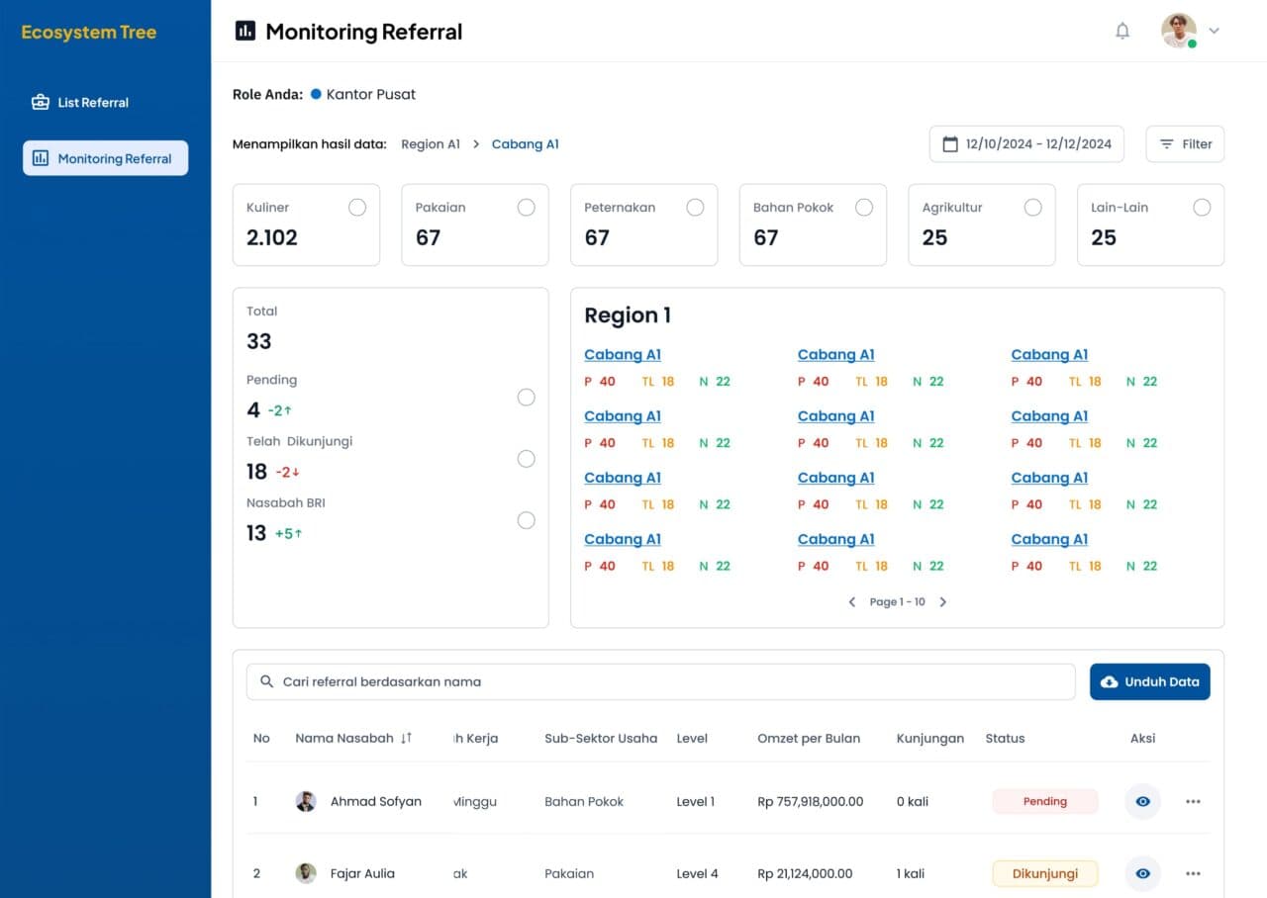This screenshot has width=1267, height=898.
Task: Click the Unduh Data button
Action: pos(1149,681)
